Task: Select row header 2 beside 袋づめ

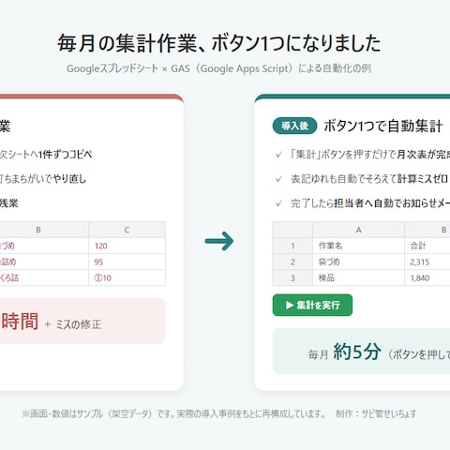Action: coord(292,262)
